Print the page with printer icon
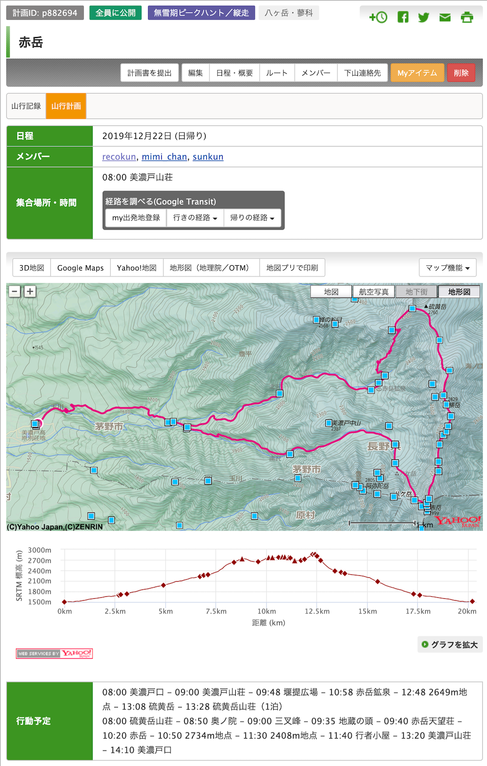 [x=467, y=18]
